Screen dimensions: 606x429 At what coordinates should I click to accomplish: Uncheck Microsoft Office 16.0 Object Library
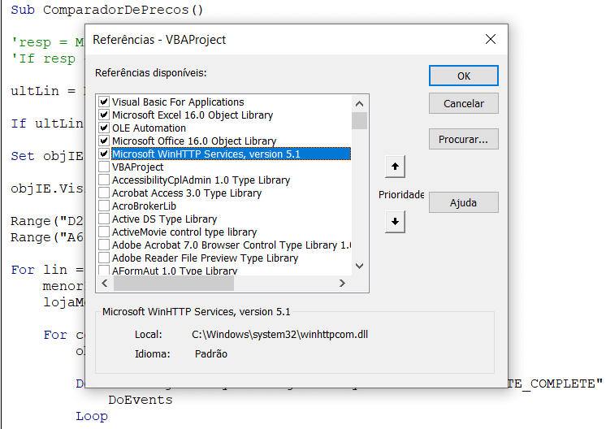coord(104,141)
